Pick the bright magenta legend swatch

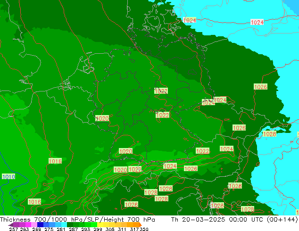coord(28,224)
